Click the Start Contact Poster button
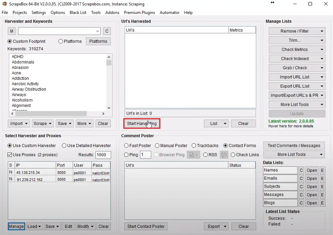 pyautogui.click(x=146, y=227)
